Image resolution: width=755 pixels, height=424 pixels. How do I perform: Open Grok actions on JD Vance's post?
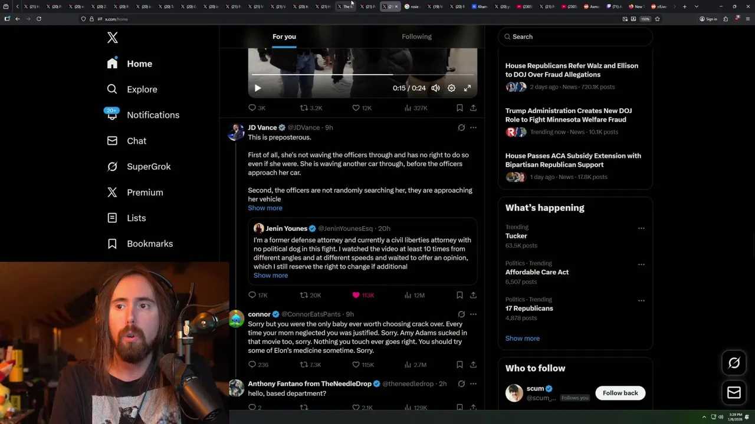(x=461, y=127)
